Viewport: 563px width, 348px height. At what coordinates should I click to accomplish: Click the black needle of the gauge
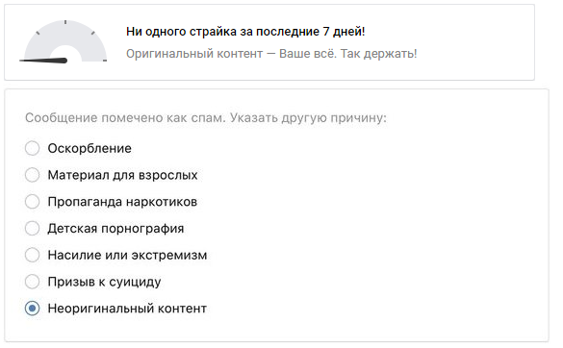(43, 61)
